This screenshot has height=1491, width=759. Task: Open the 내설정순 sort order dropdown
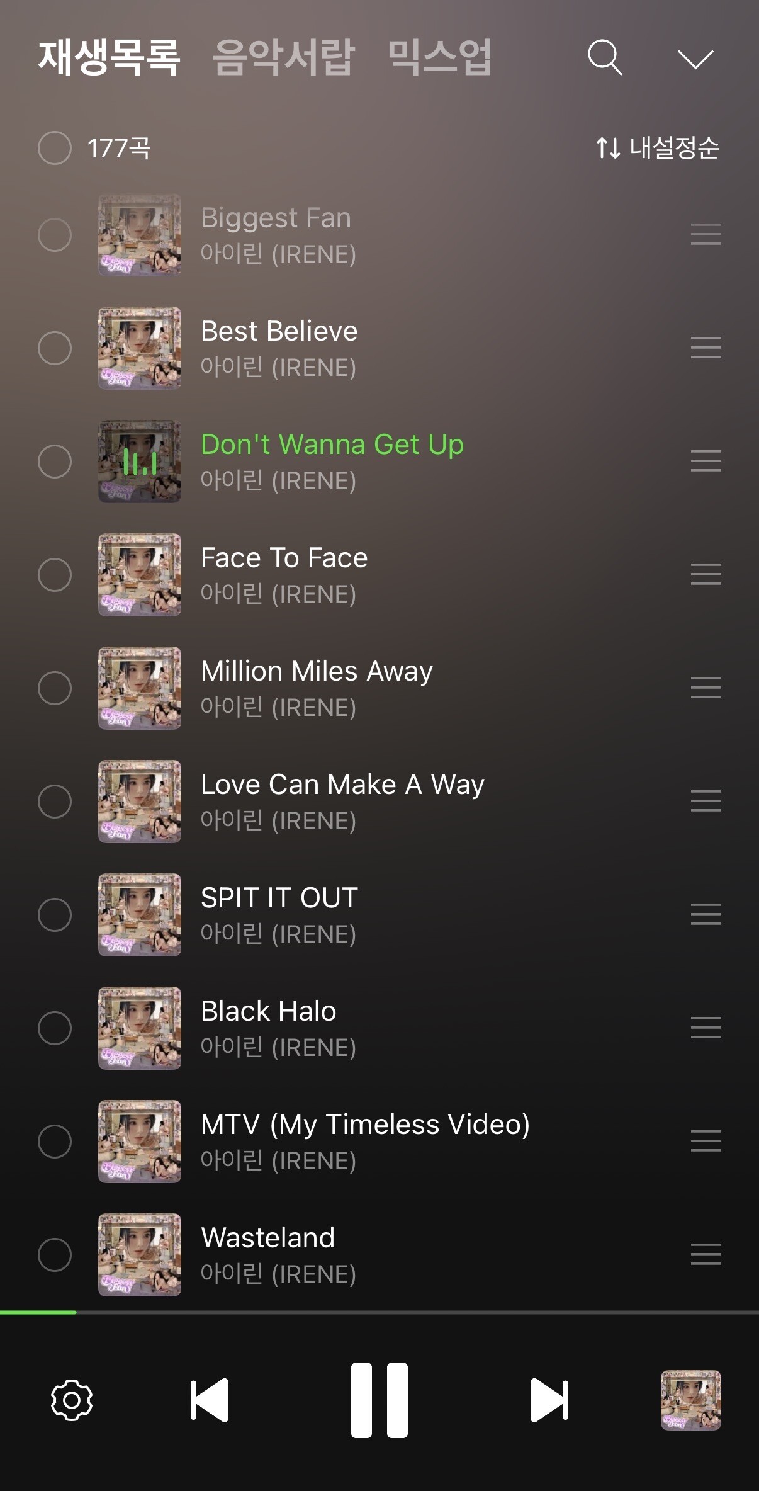pyautogui.click(x=657, y=148)
